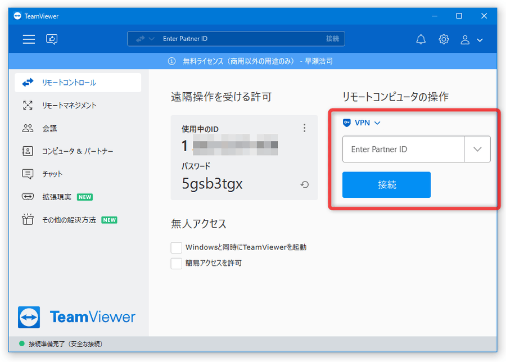Click the augmented reality headset icon
Viewport: 506px width, 362px height.
(28, 197)
